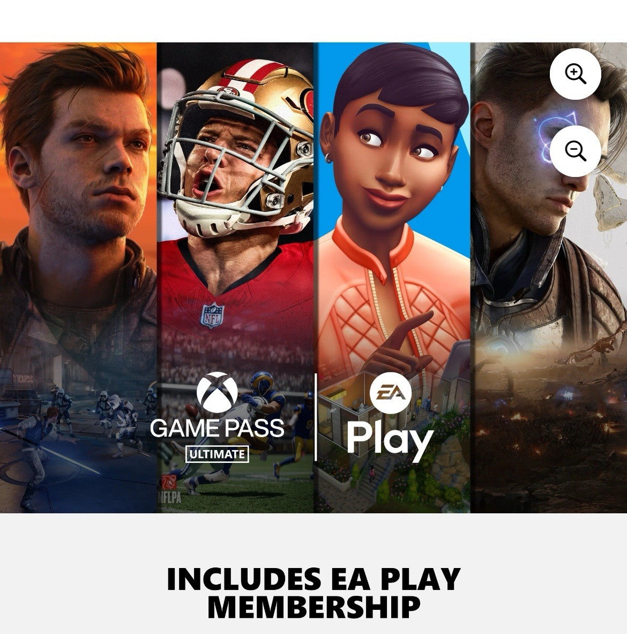Screen dimensions: 627x634
Task: Click the zoom in magnifier button
Action: [576, 74]
